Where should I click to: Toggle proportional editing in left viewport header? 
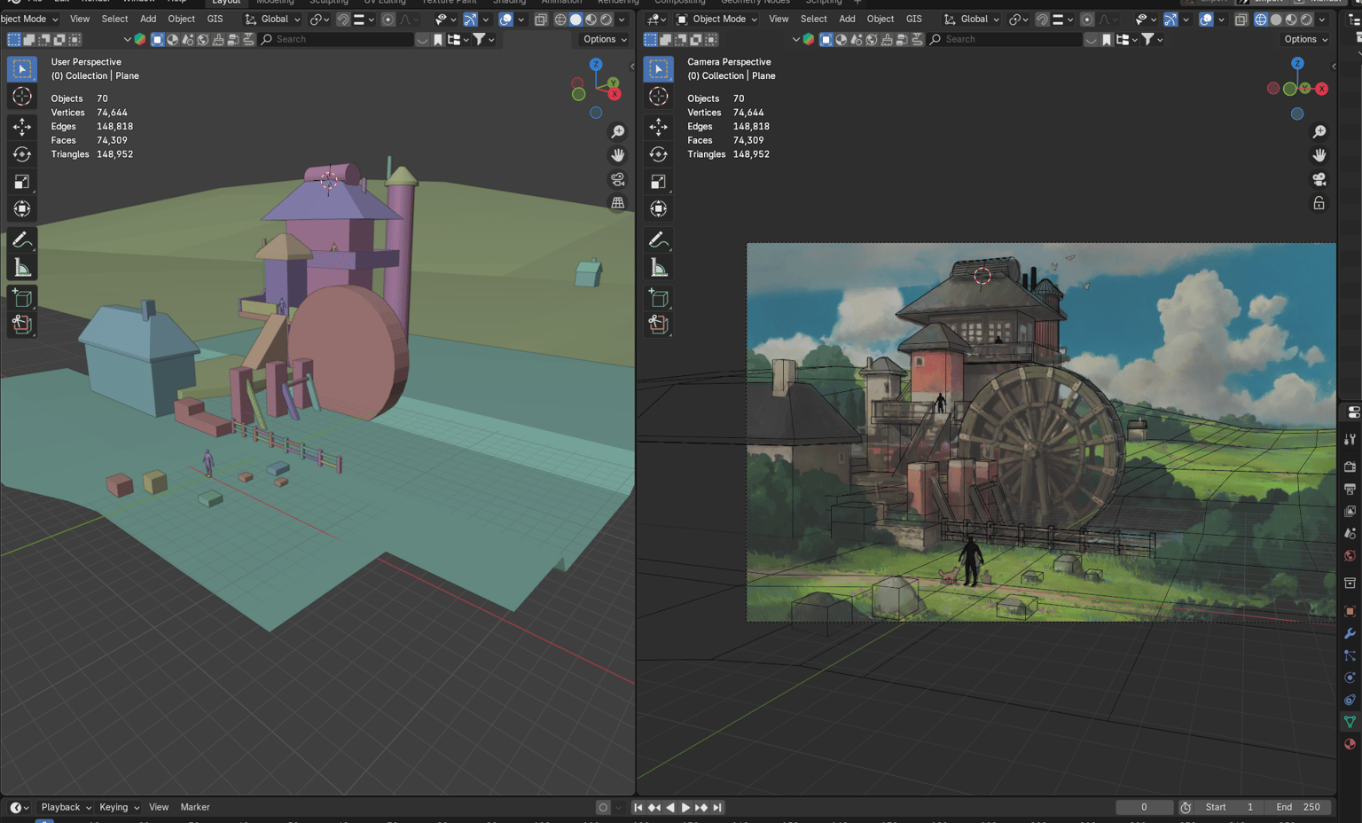pos(387,19)
